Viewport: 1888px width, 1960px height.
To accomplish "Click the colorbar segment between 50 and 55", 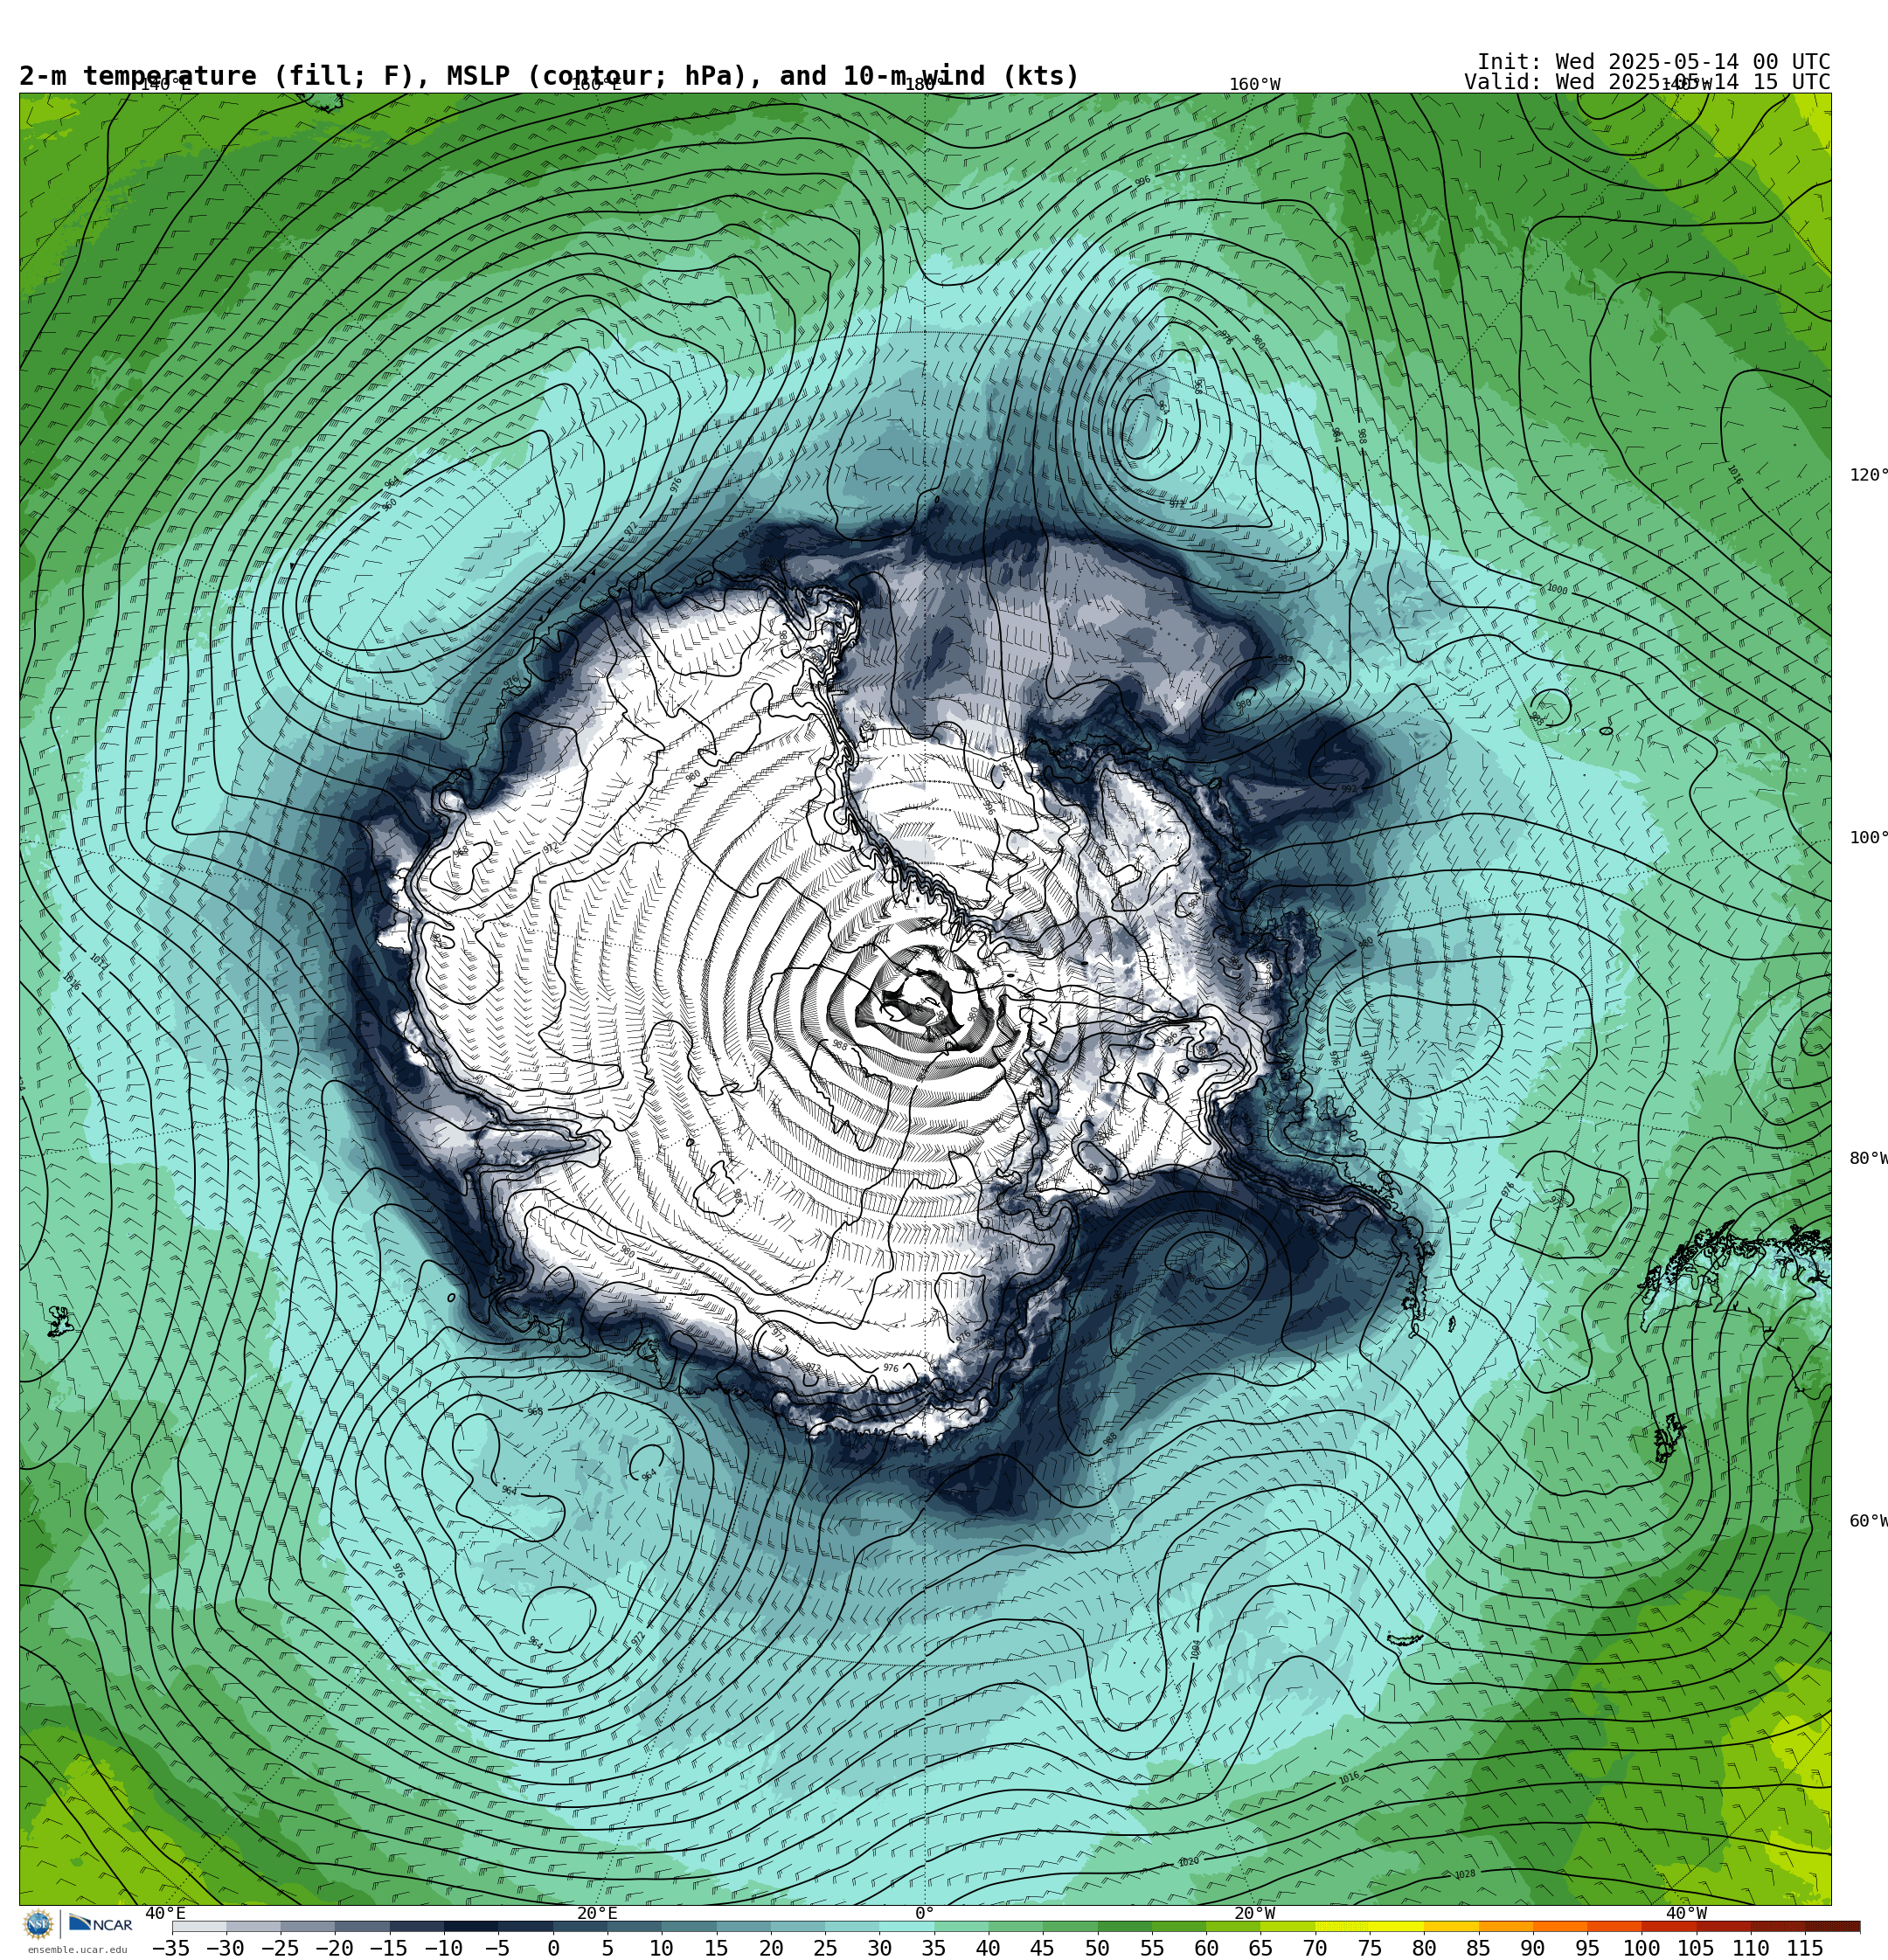I will [x=1123, y=1927].
